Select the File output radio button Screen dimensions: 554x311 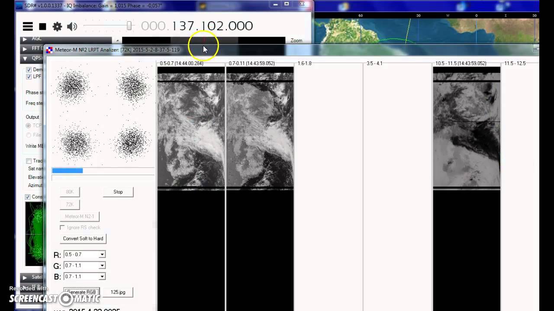29,135
